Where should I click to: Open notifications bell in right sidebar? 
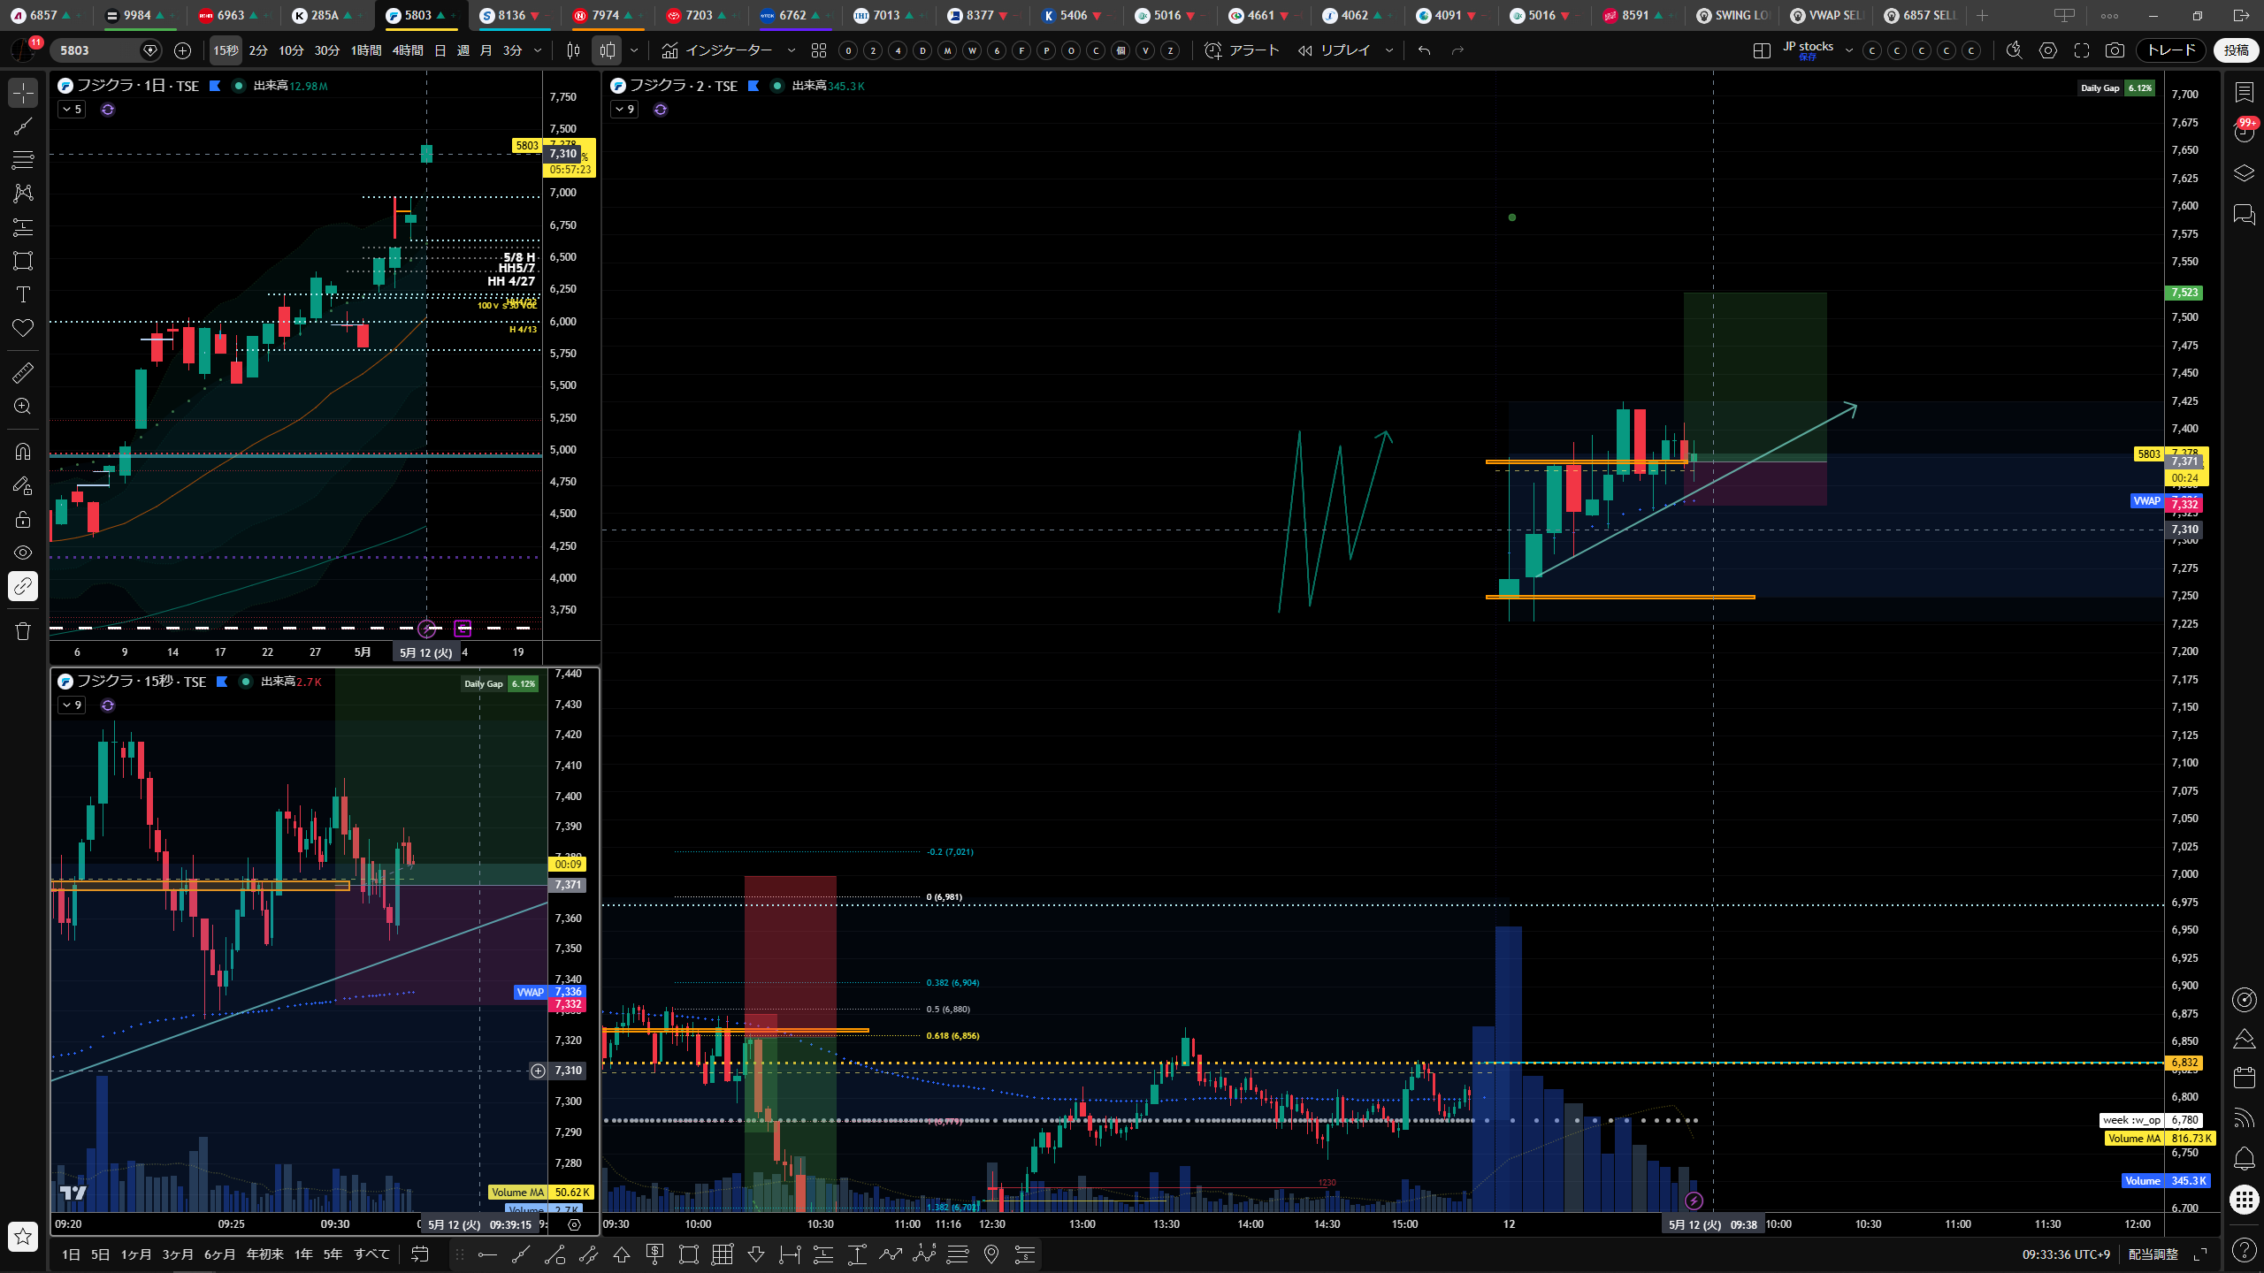[2245, 1158]
